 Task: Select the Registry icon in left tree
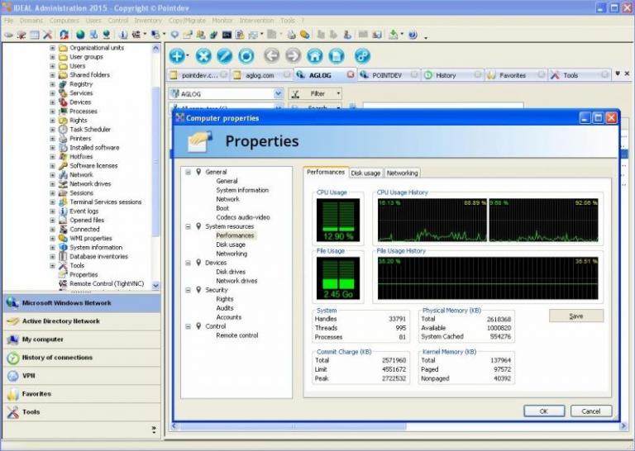pyautogui.click(x=63, y=84)
